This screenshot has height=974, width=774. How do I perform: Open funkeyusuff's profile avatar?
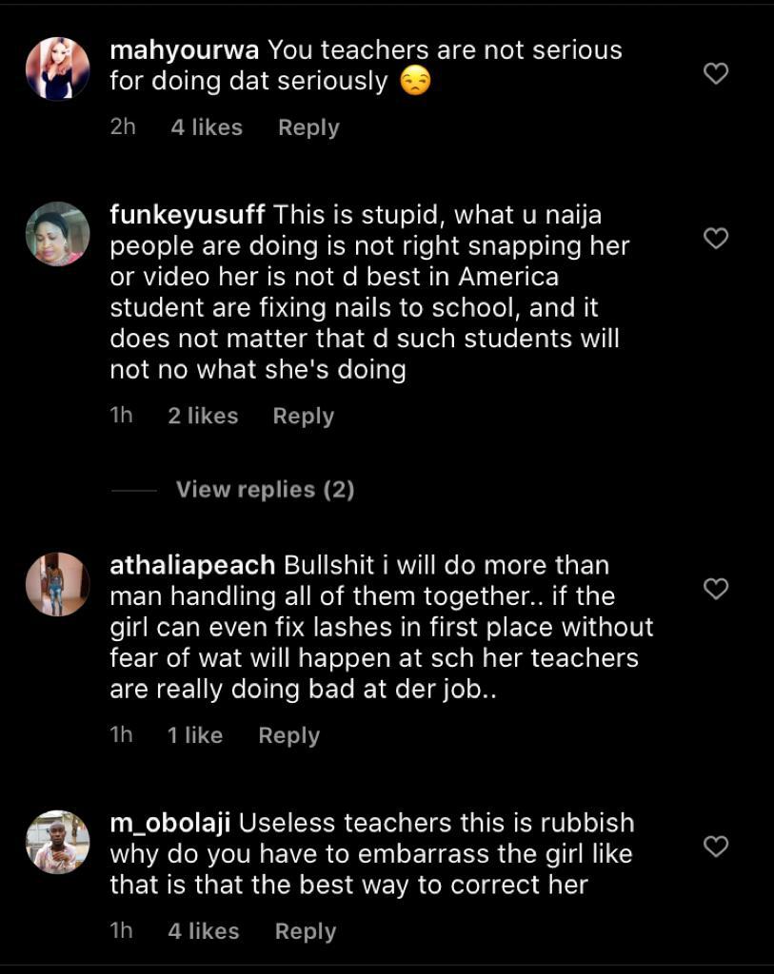(x=57, y=234)
